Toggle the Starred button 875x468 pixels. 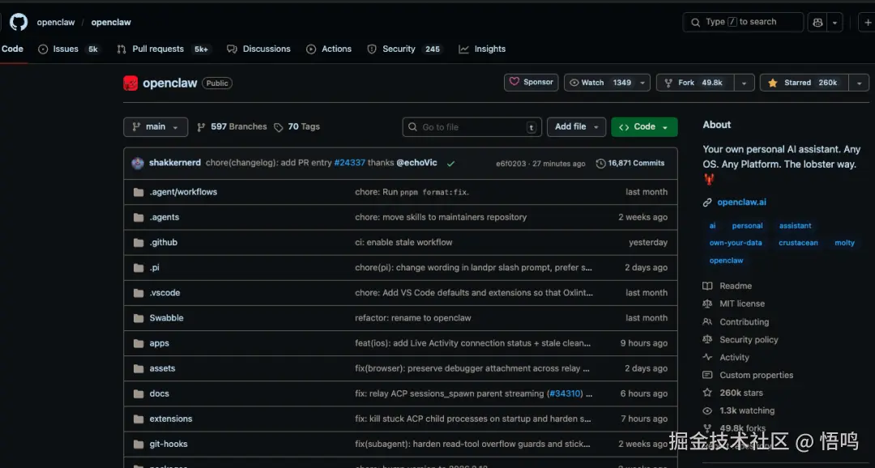[x=803, y=83]
